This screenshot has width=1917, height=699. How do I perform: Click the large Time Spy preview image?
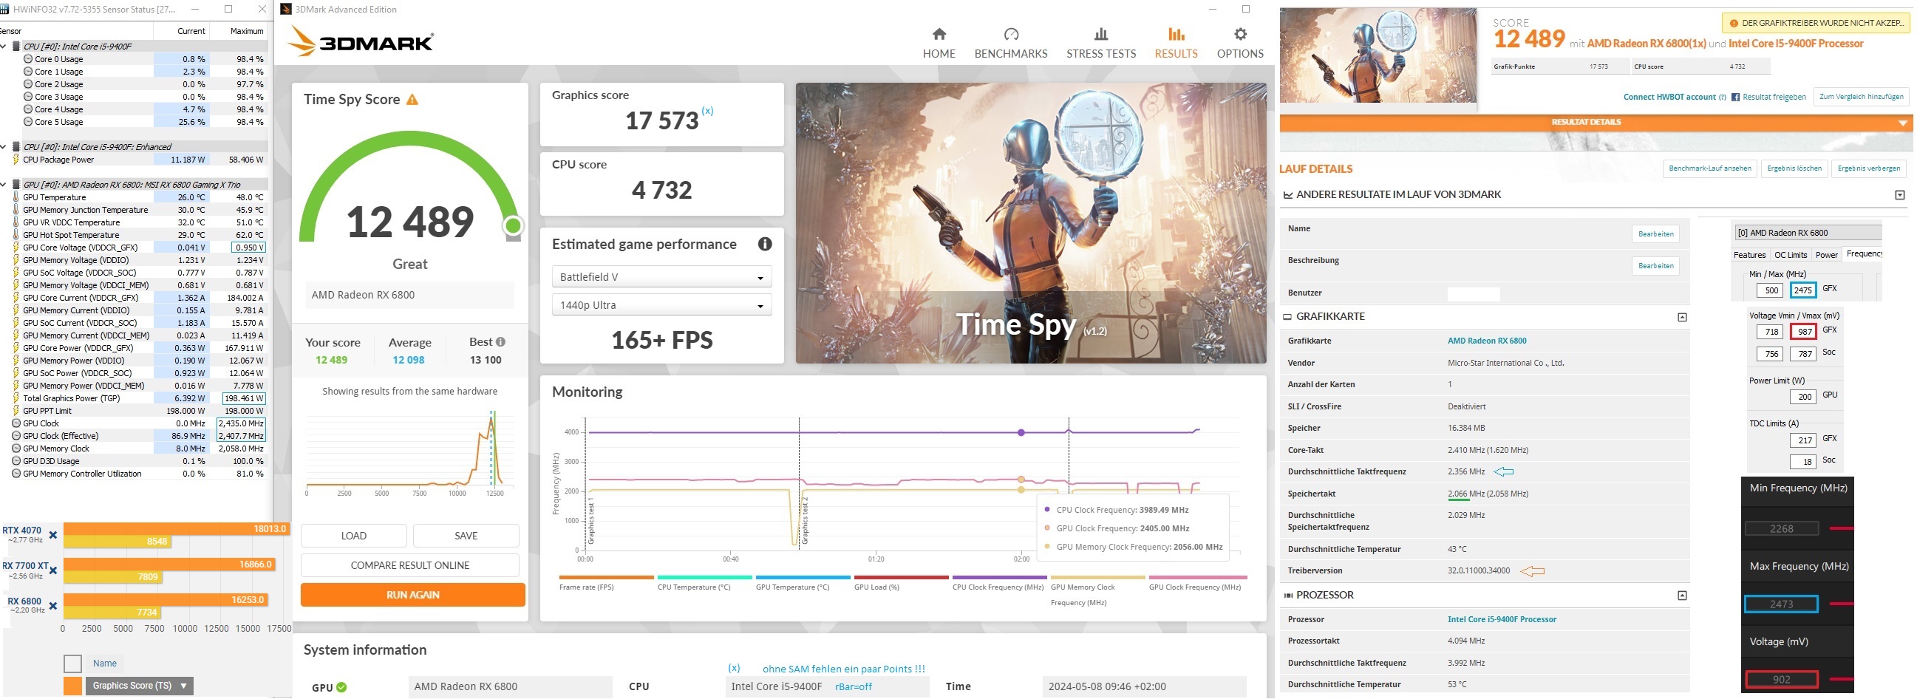coord(1031,223)
